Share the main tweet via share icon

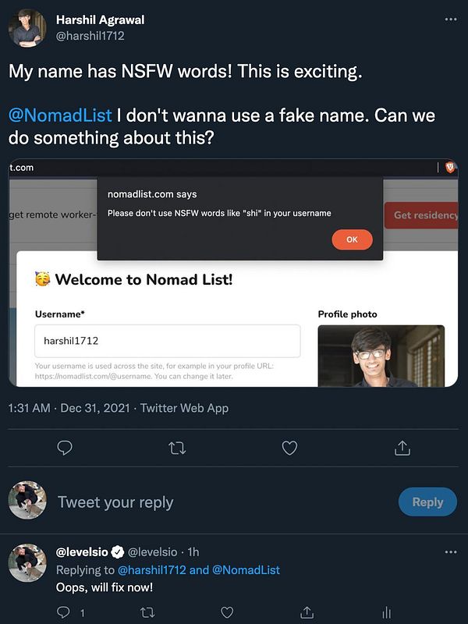tap(402, 448)
